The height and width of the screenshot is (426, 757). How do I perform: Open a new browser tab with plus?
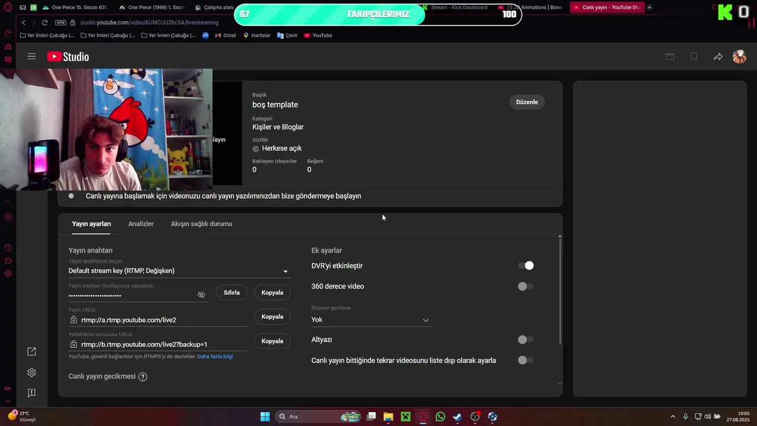649,7
